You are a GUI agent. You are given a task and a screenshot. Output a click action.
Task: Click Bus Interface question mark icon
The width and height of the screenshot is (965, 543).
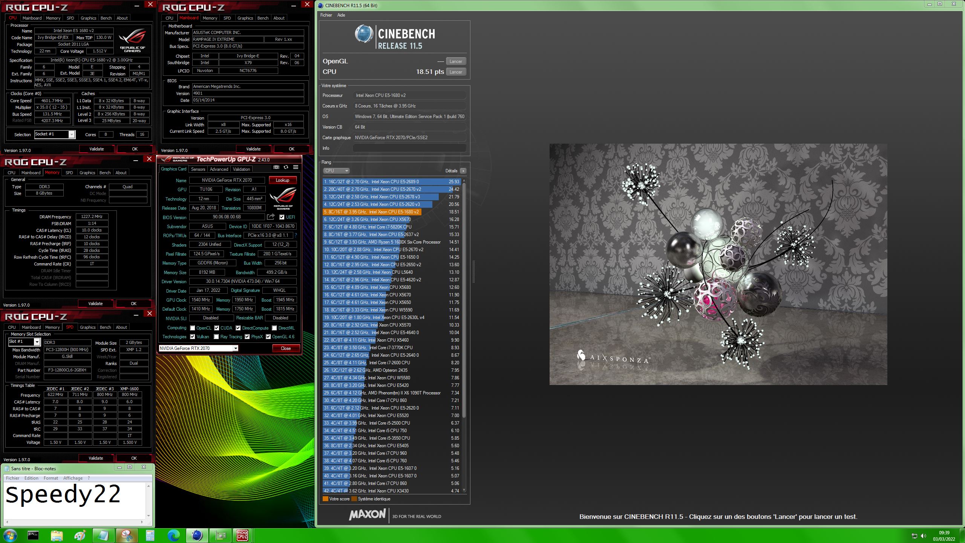point(296,235)
